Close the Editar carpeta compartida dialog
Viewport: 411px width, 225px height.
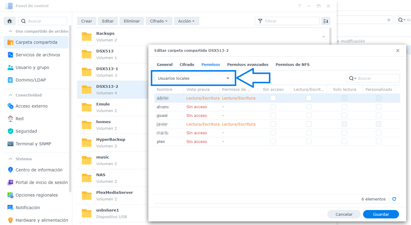tap(398, 51)
